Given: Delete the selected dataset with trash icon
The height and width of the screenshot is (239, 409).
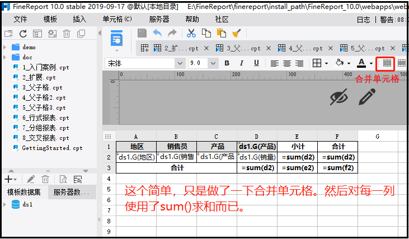Looking at the screenshot, I should click(x=45, y=179).
